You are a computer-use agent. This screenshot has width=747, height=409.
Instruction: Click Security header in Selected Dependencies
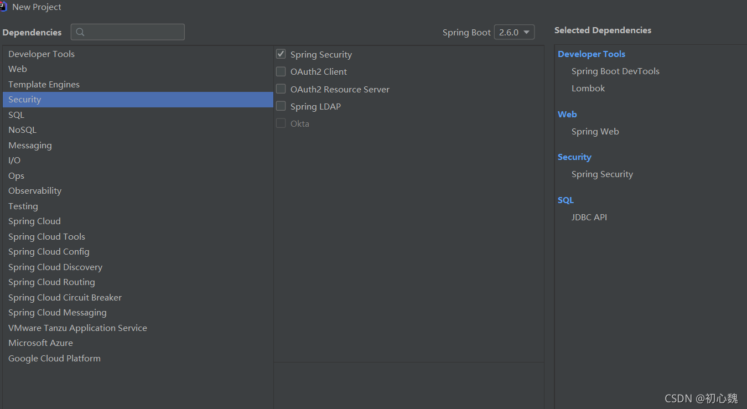point(574,157)
